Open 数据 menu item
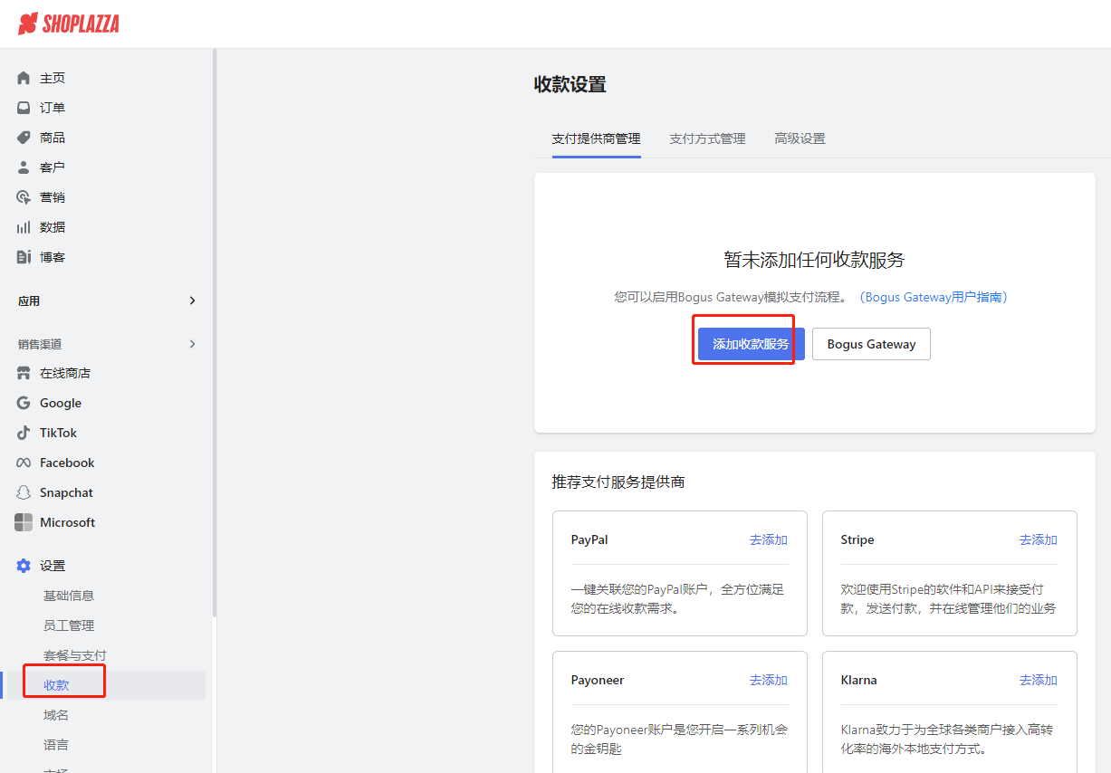The width and height of the screenshot is (1111, 773). 53,227
